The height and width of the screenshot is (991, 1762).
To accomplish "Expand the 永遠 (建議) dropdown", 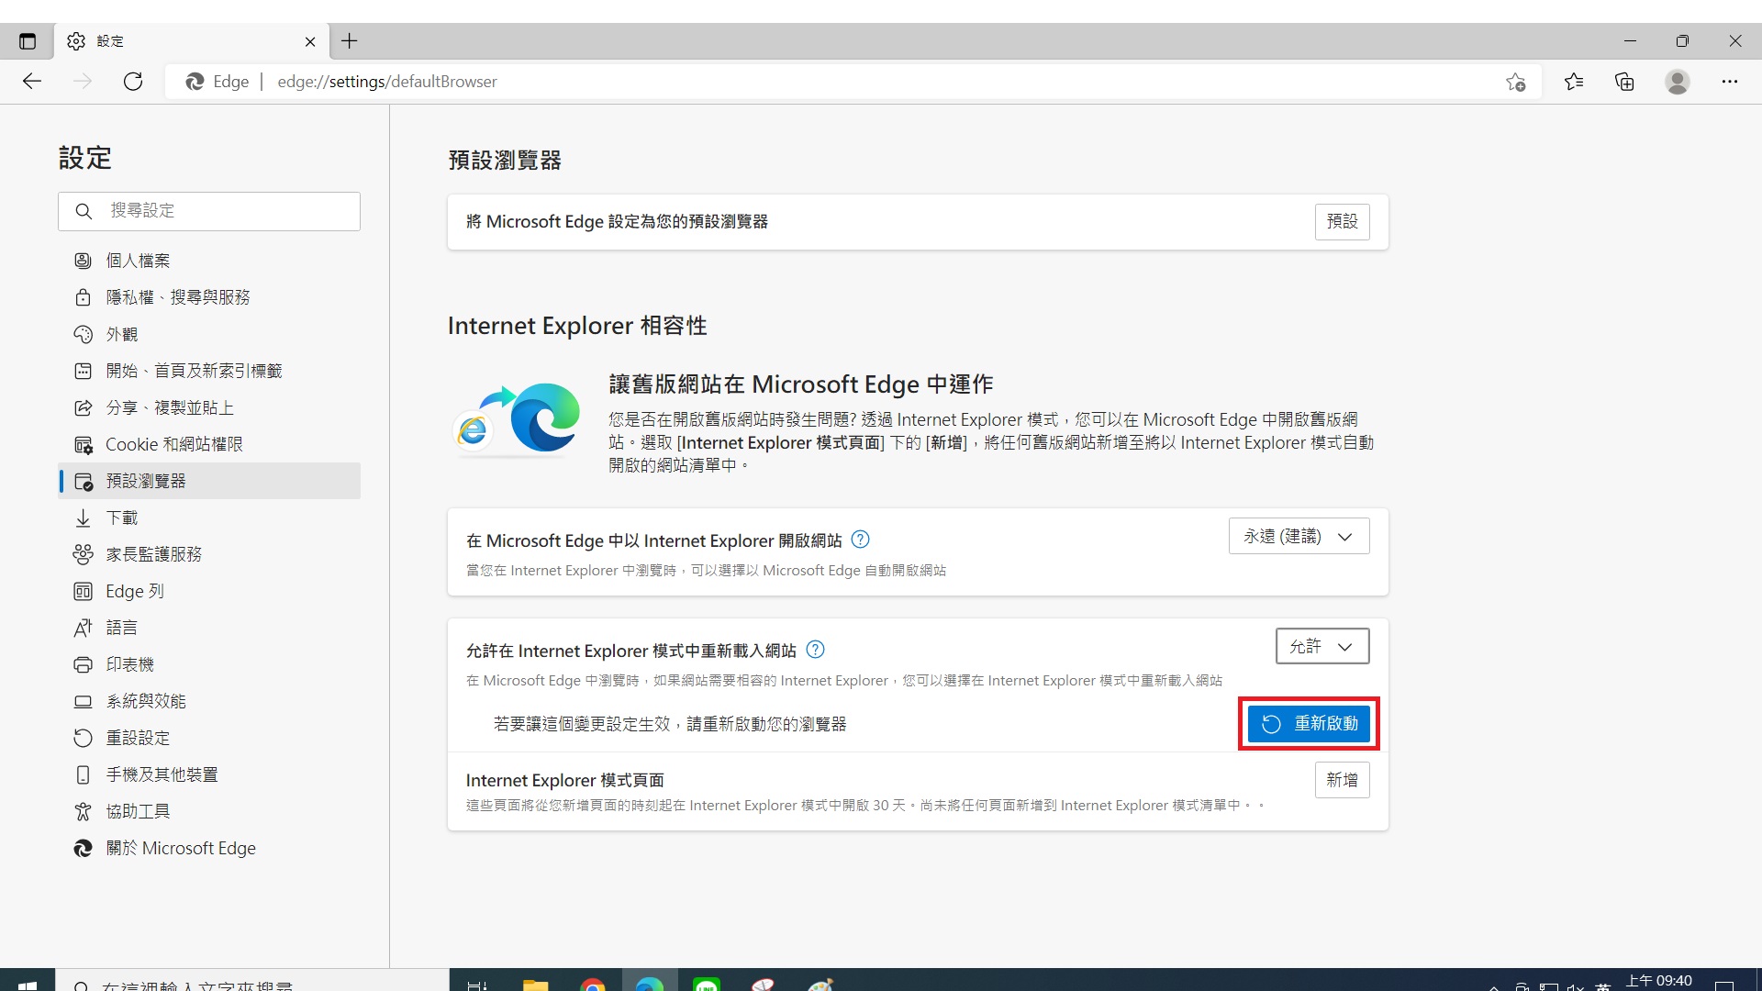I will click(x=1299, y=536).
